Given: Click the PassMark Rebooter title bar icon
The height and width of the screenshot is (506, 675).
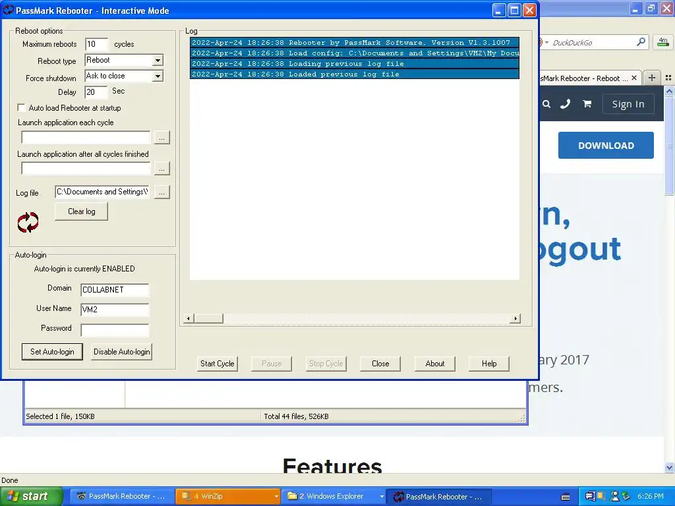Looking at the screenshot, I should click(9, 10).
